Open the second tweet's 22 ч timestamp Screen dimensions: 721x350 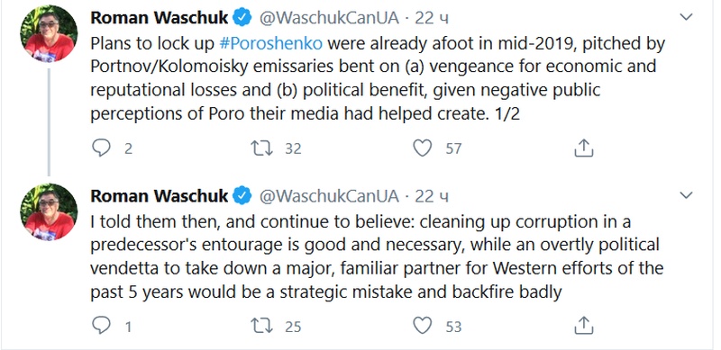tap(432, 196)
